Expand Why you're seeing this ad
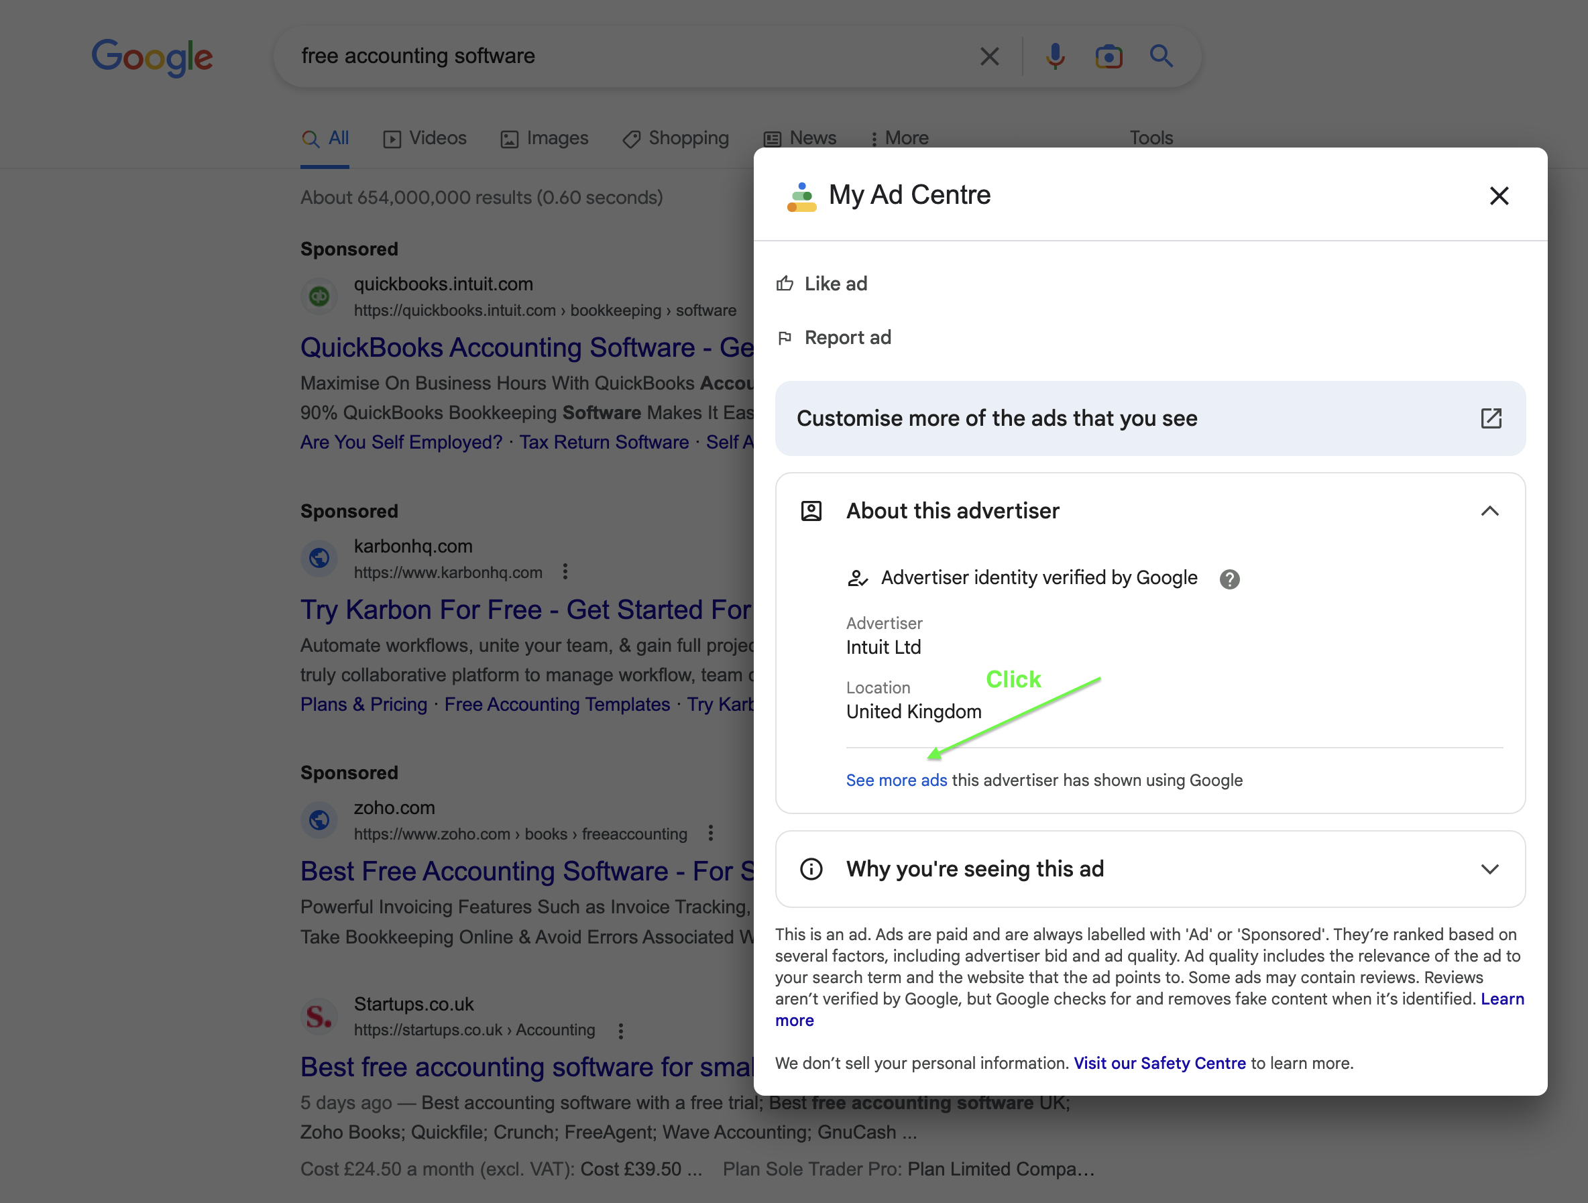This screenshot has height=1203, width=1588. [x=1489, y=868]
